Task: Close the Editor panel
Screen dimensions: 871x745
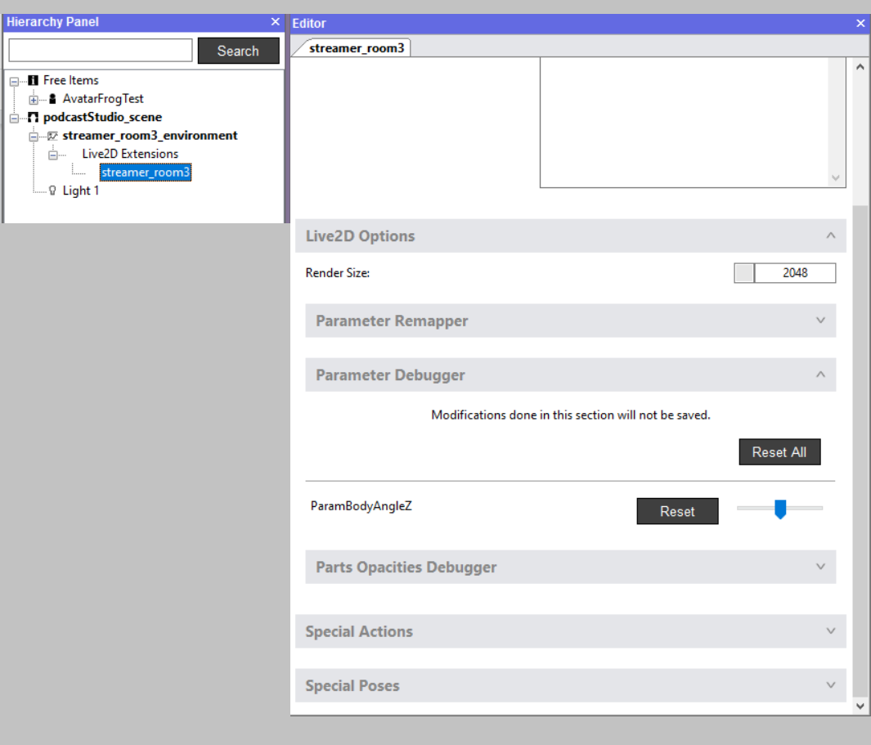Action: (x=860, y=24)
